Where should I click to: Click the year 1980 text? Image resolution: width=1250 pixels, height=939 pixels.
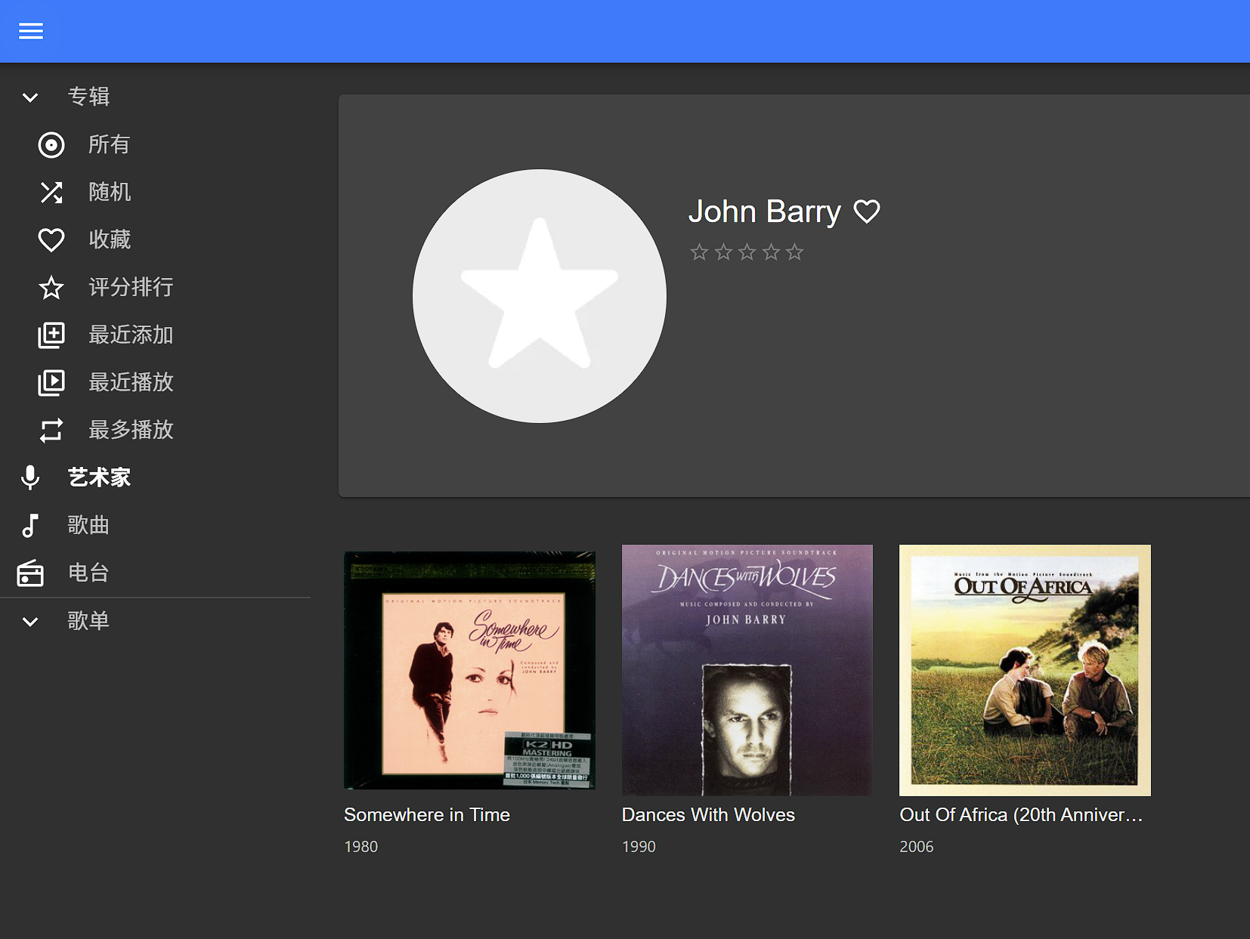[x=360, y=847]
